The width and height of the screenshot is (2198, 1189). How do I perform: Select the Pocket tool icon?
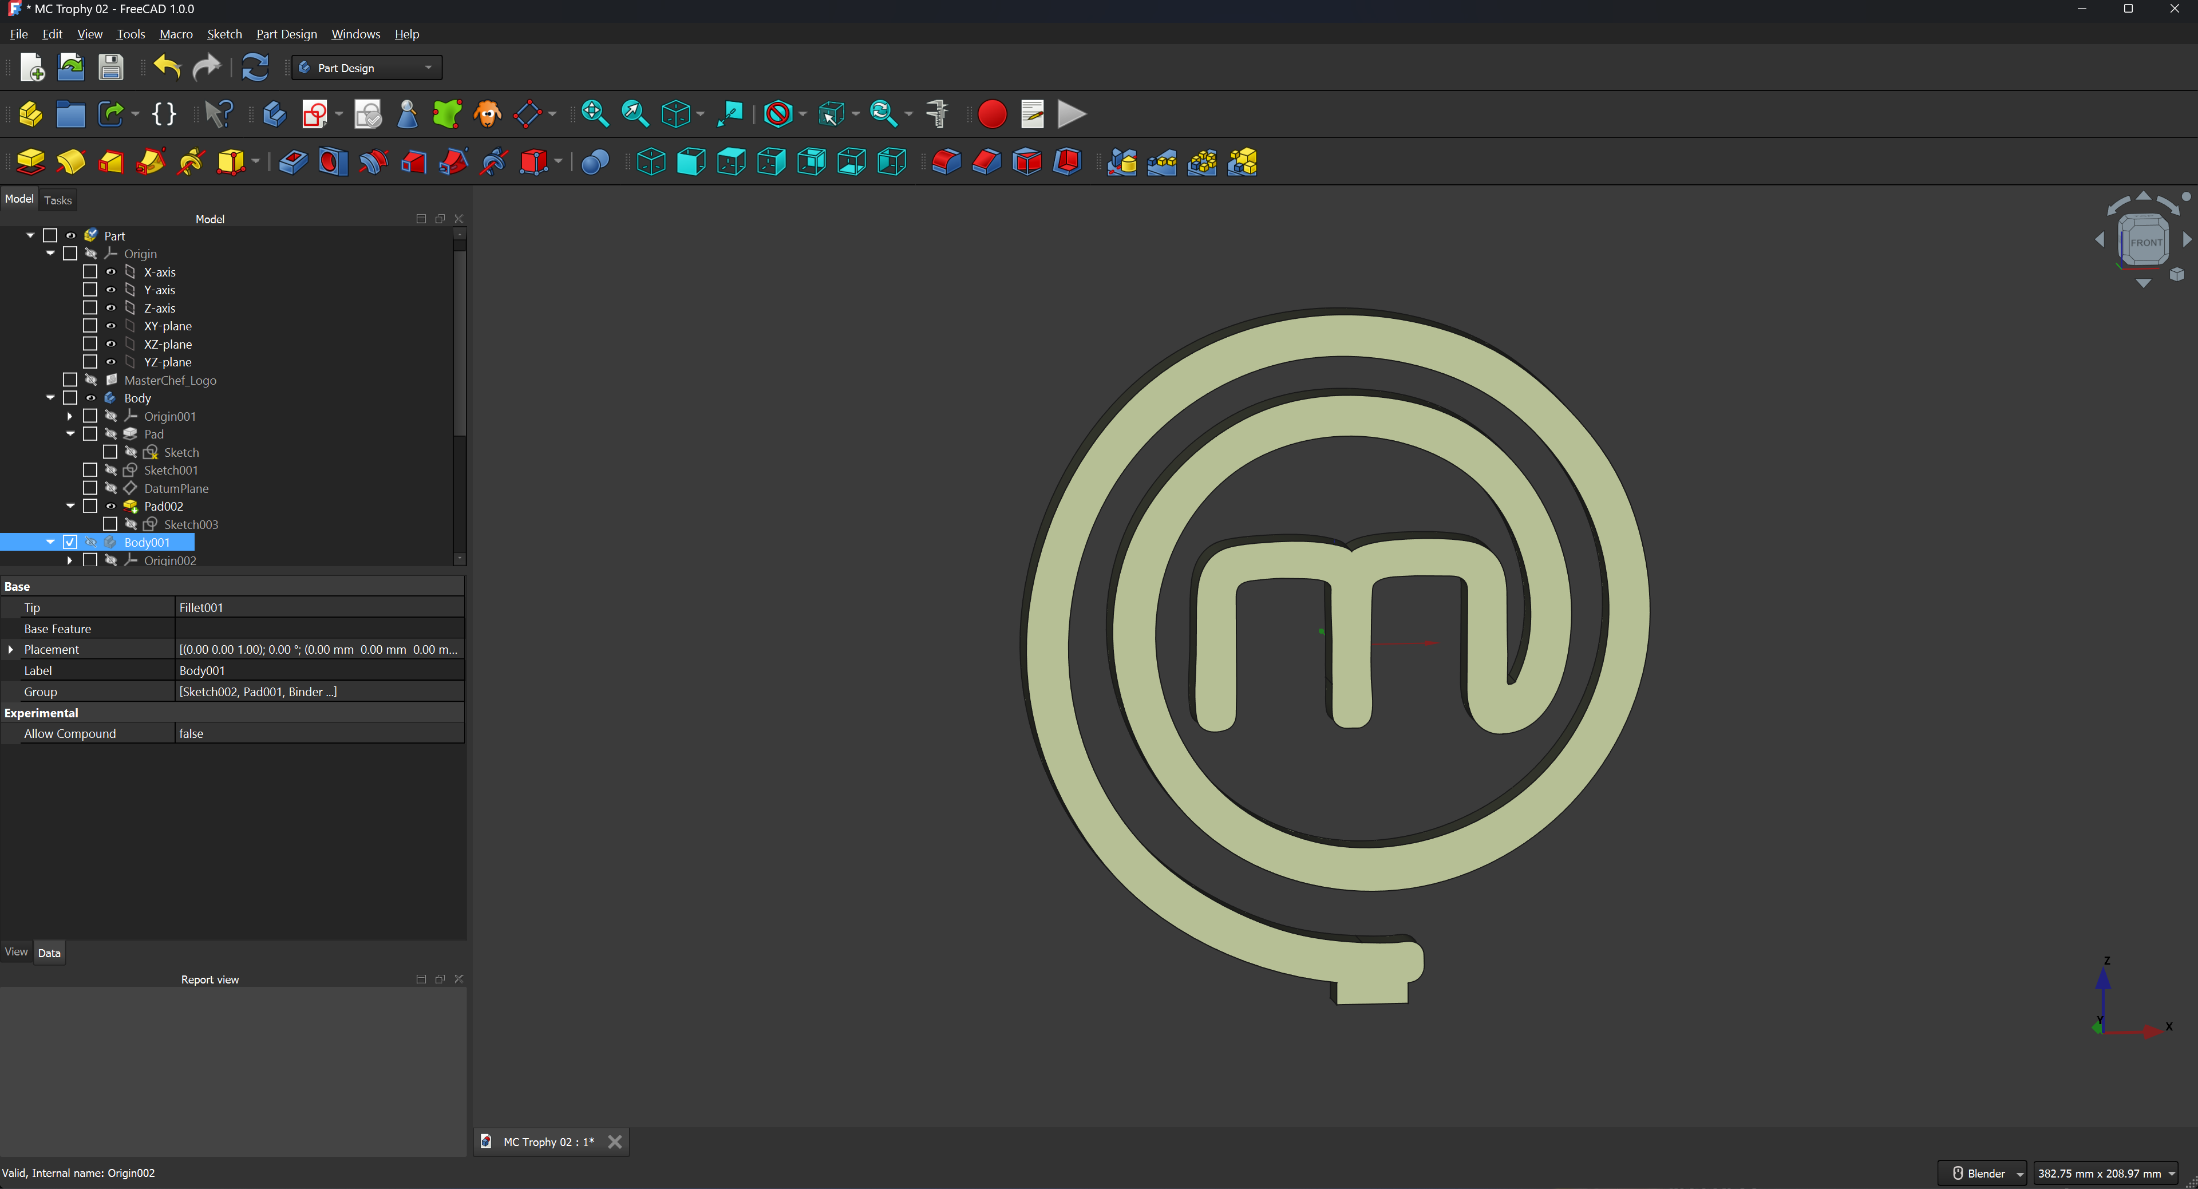(292, 161)
